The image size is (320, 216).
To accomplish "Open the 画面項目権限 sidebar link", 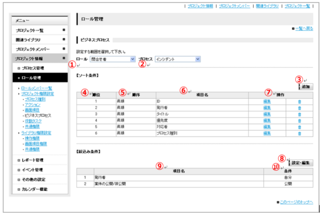I will point(36,144).
